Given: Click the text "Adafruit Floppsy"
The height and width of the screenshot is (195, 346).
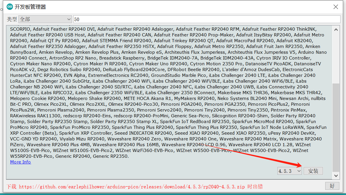Looking at the screenshot, I should pos(174,47).
